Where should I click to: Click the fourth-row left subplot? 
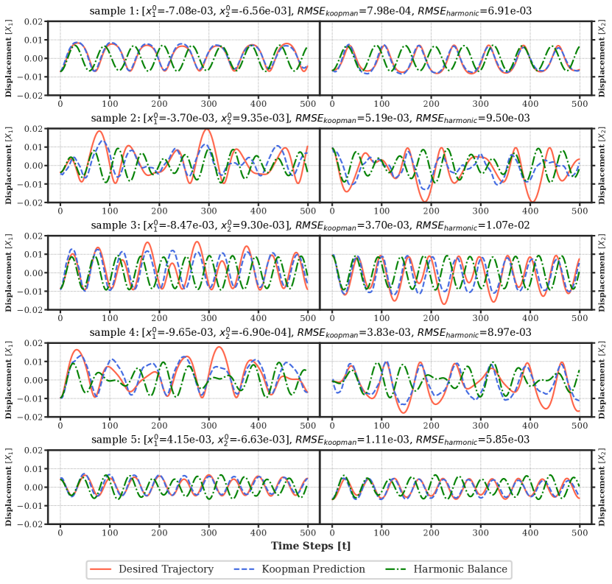click(x=183, y=379)
